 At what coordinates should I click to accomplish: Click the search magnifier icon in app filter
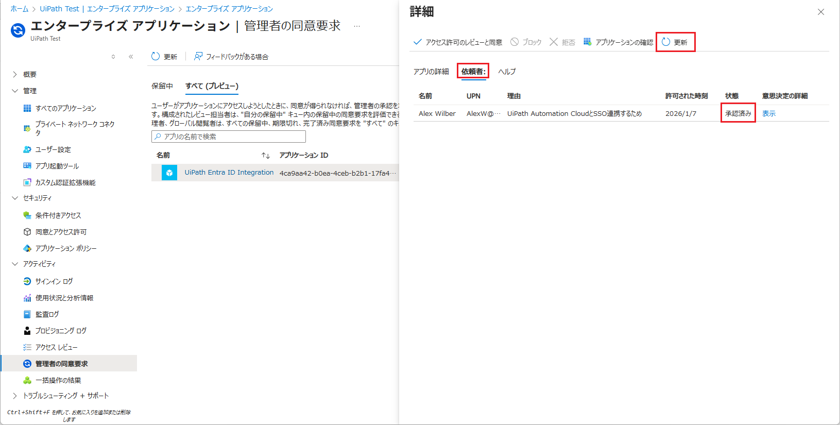158,137
